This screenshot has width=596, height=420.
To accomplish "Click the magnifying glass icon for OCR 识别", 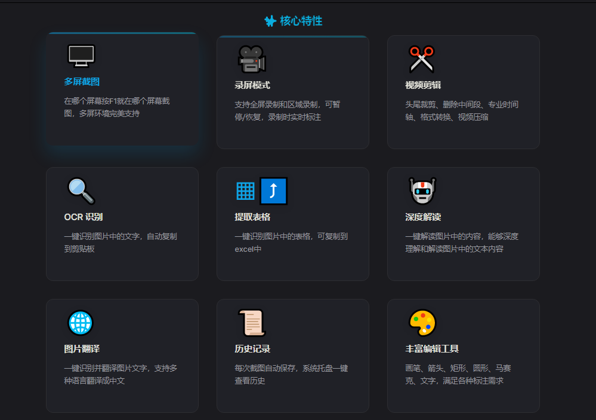I will [x=81, y=190].
